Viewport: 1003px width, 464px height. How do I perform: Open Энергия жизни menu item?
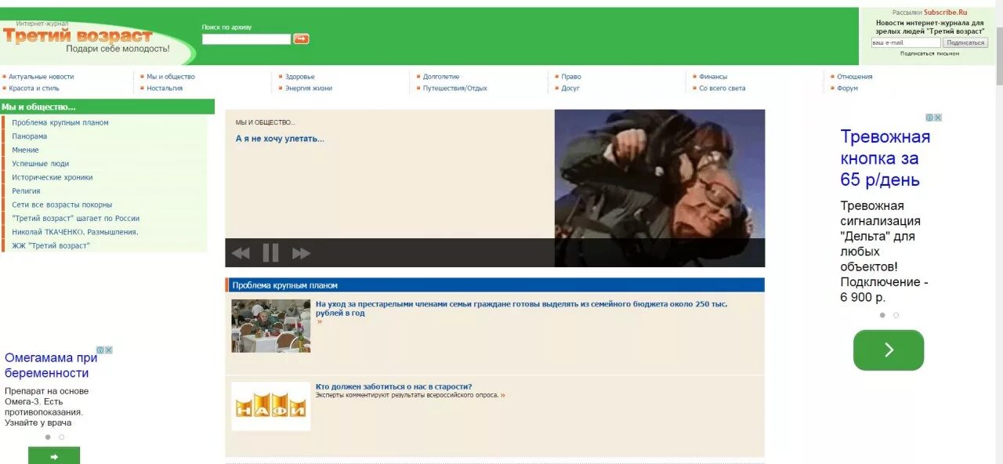pos(309,89)
